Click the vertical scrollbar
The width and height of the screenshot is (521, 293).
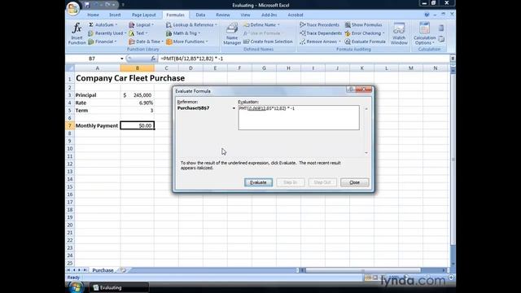coord(453,160)
